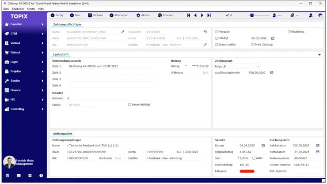Click the power icon in sidebar footer
Screen dimensions: 327x184
click(7, 176)
